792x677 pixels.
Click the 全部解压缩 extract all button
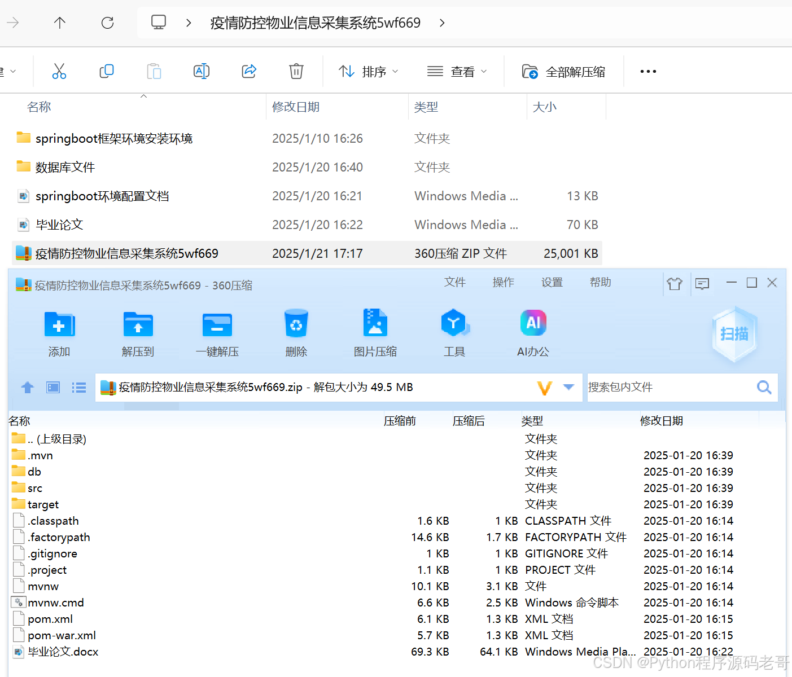pos(563,72)
